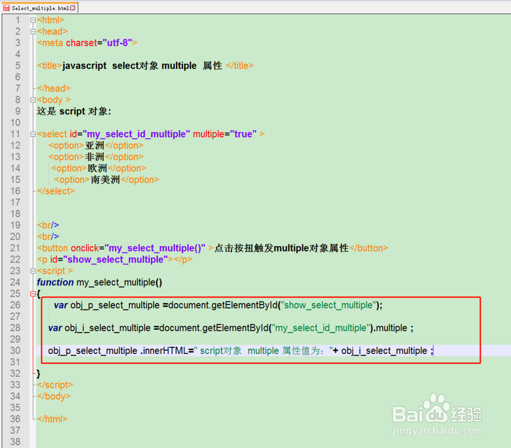511x448 pixels.
Task: Click the function keyword on line 24
Action: pyautogui.click(x=55, y=282)
